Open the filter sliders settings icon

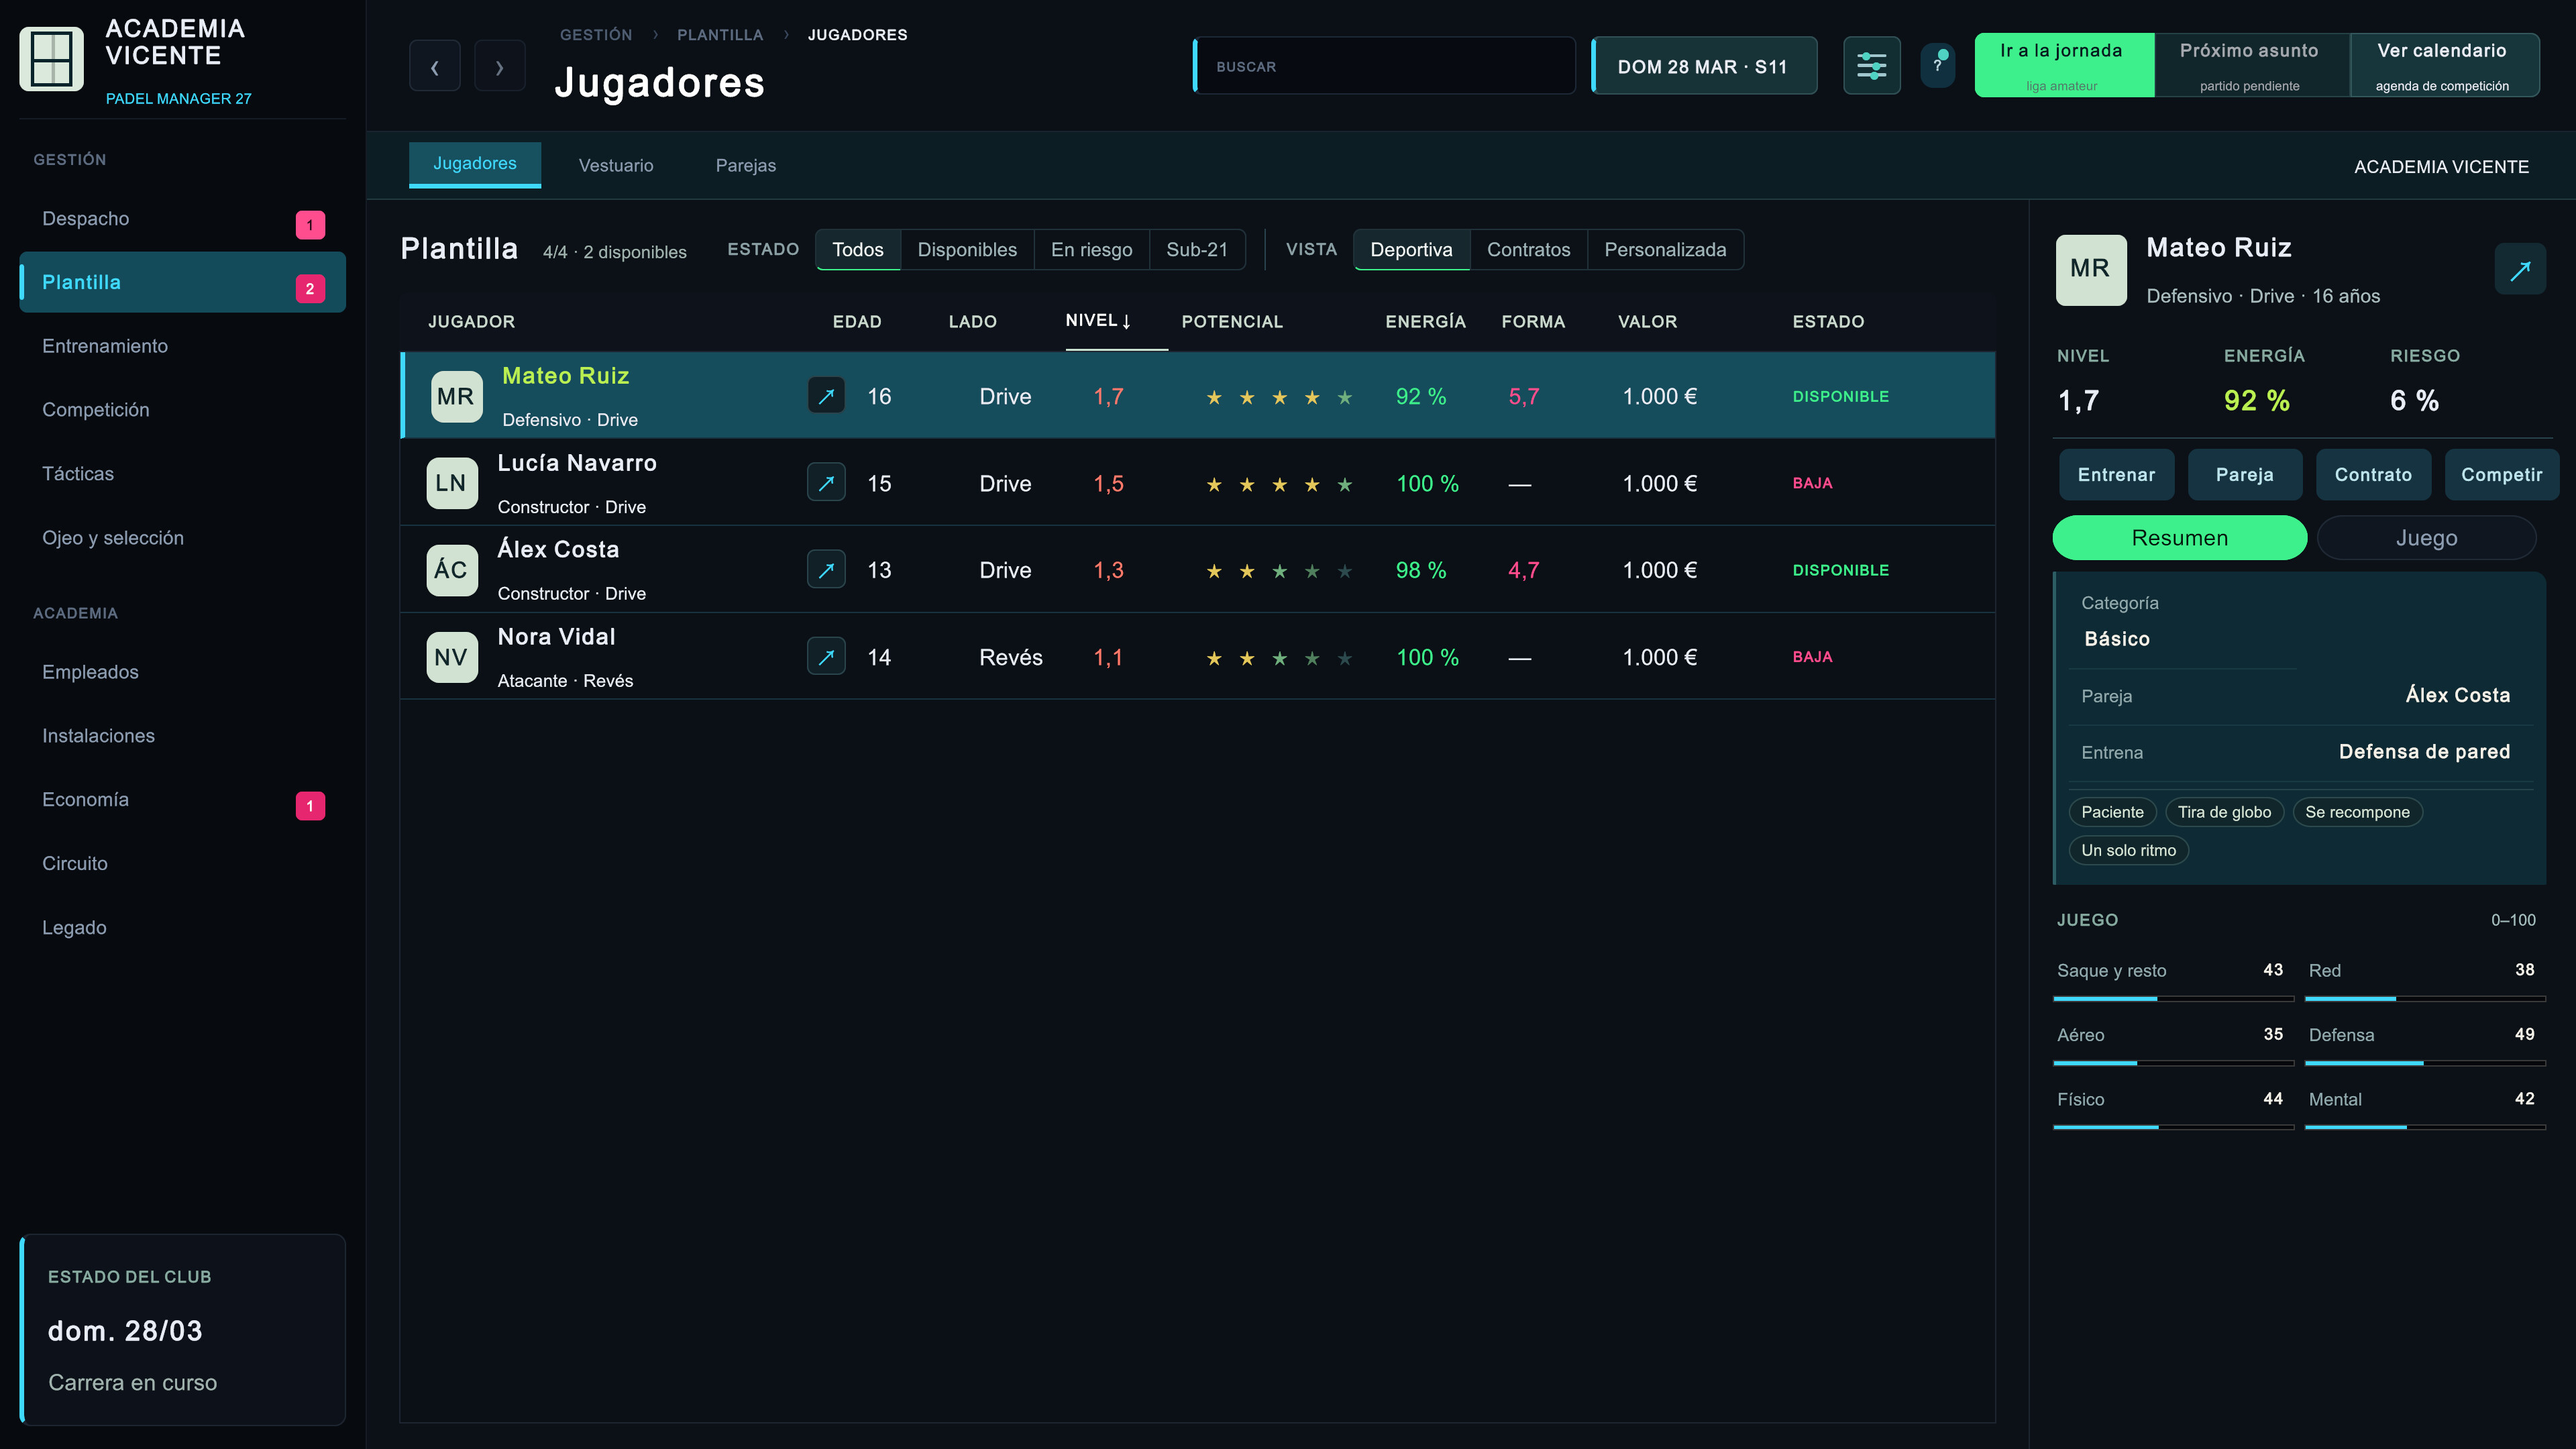(x=1871, y=66)
